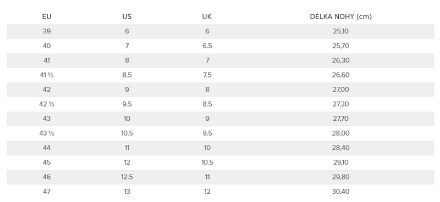Click foot length 28,40 cell
Image resolution: width=440 pixels, height=202 pixels.
click(340, 148)
